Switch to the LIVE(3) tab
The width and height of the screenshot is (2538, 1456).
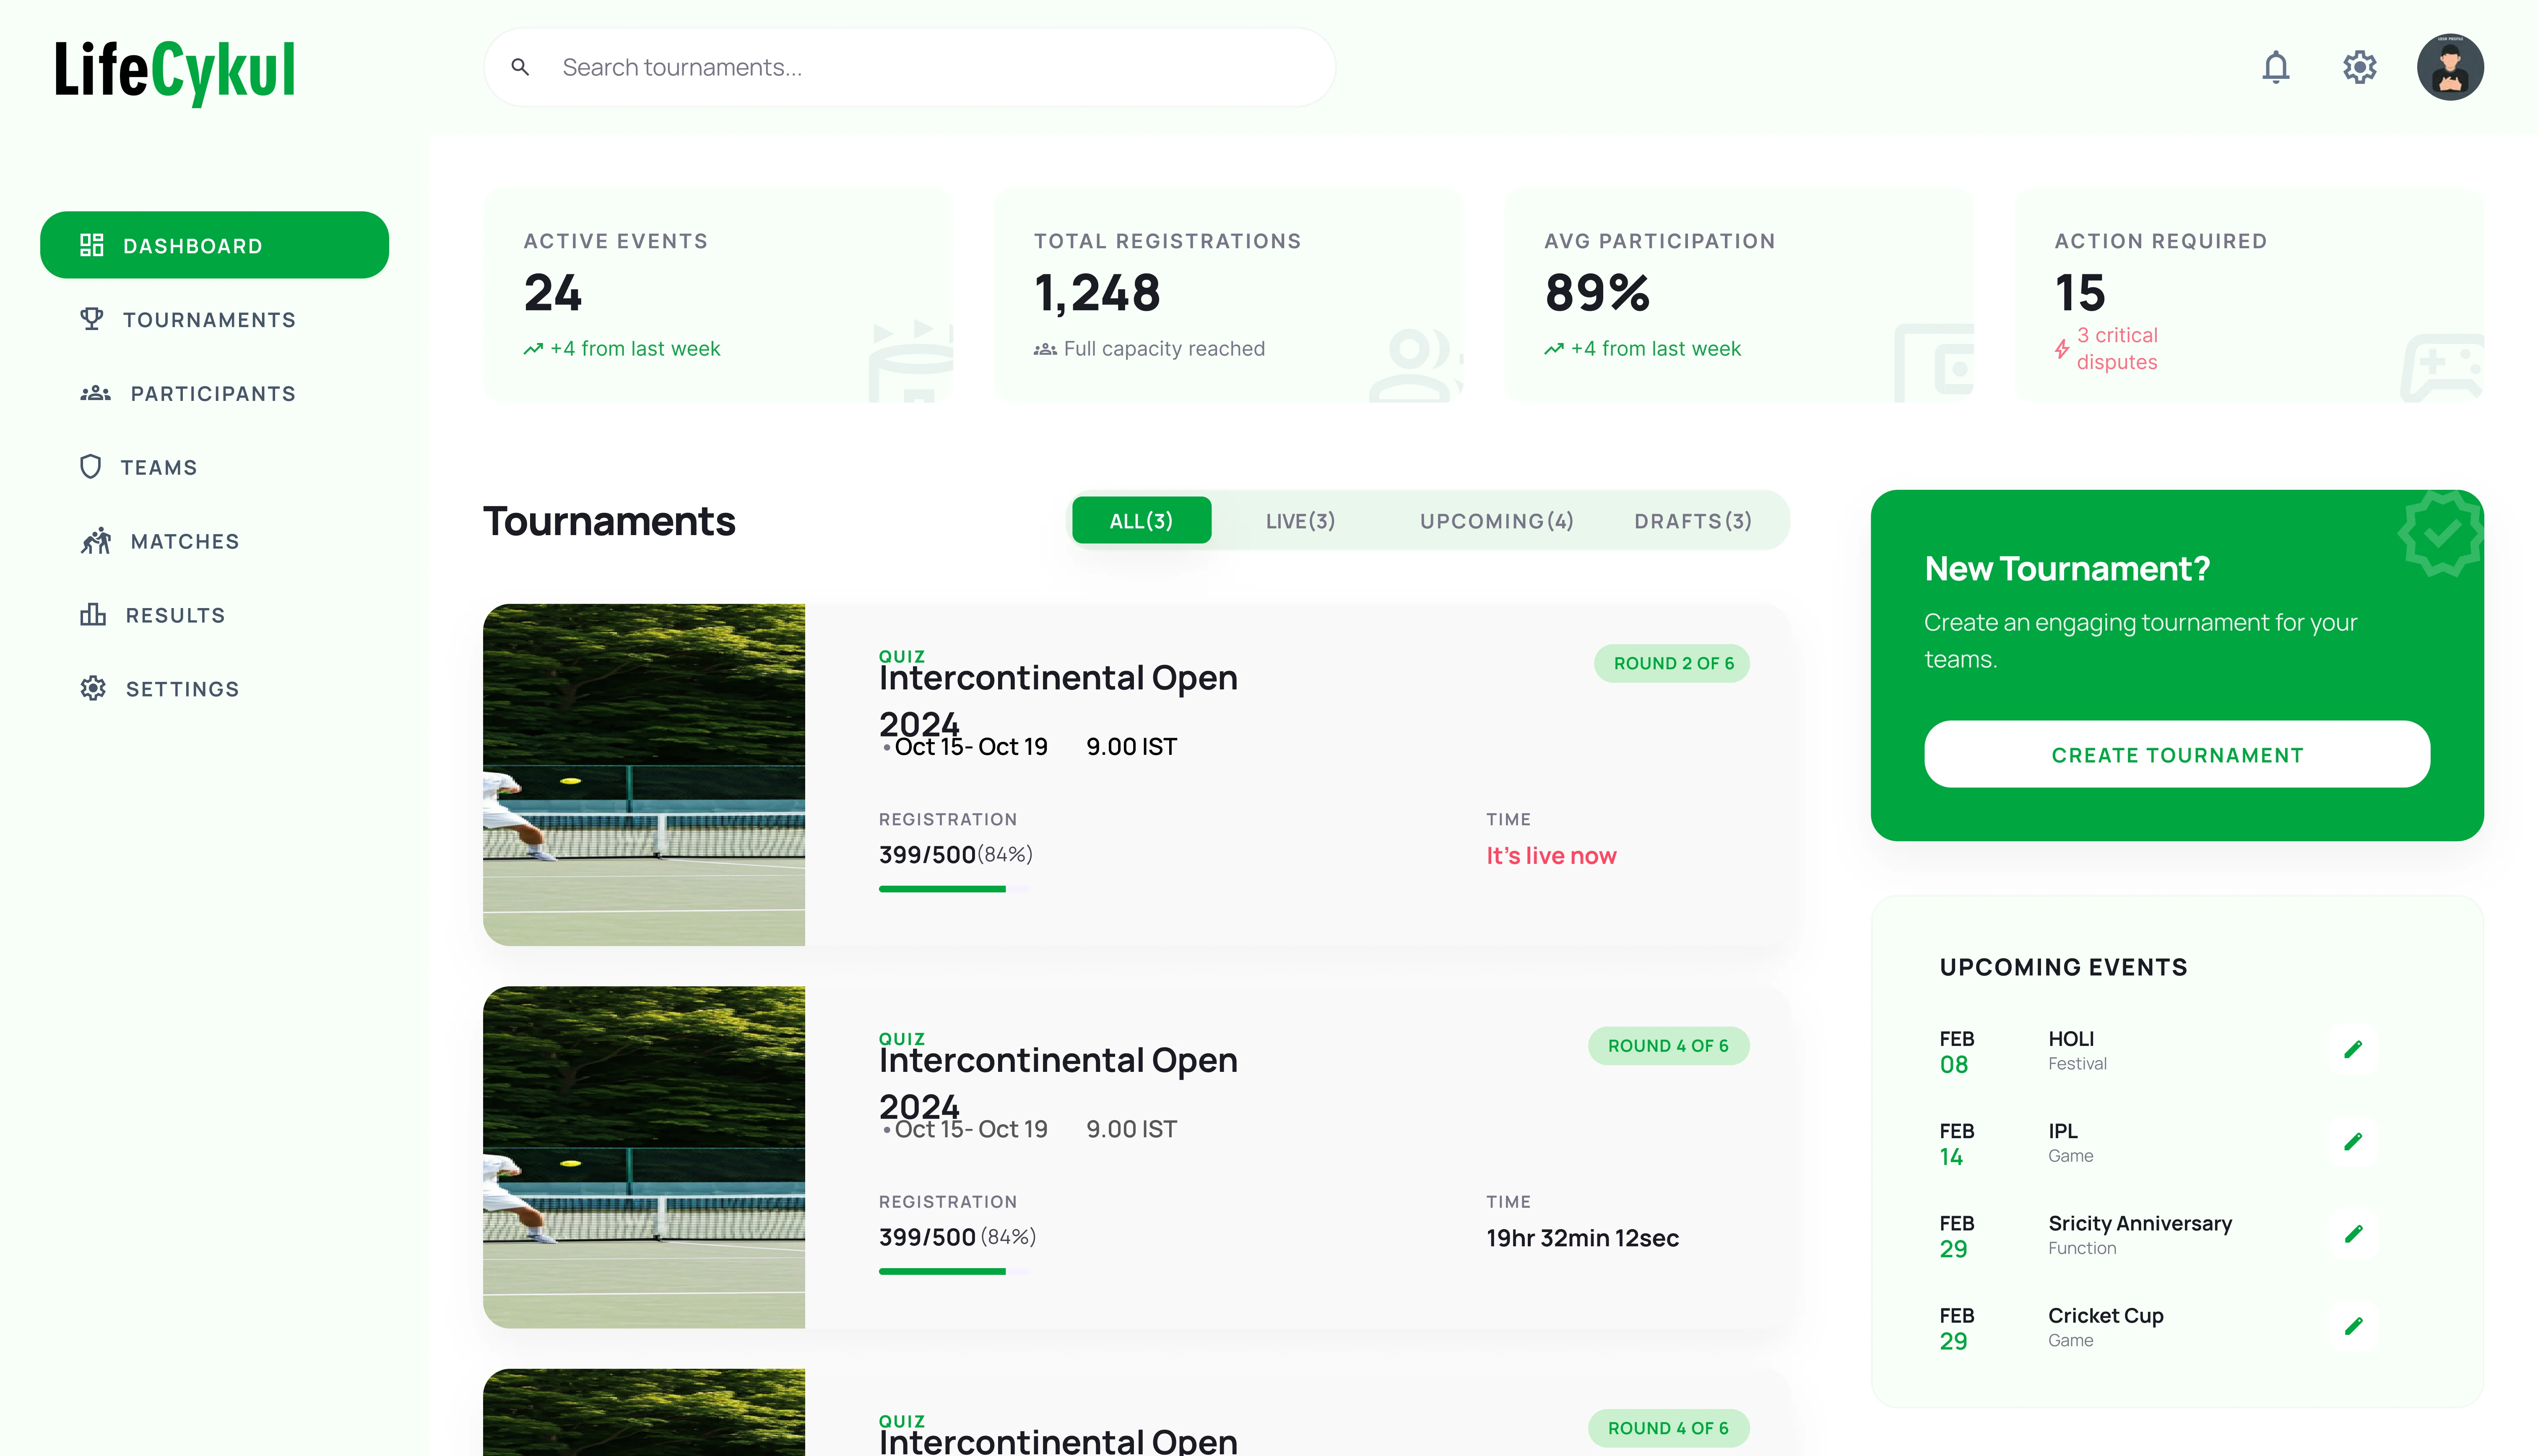[1300, 520]
